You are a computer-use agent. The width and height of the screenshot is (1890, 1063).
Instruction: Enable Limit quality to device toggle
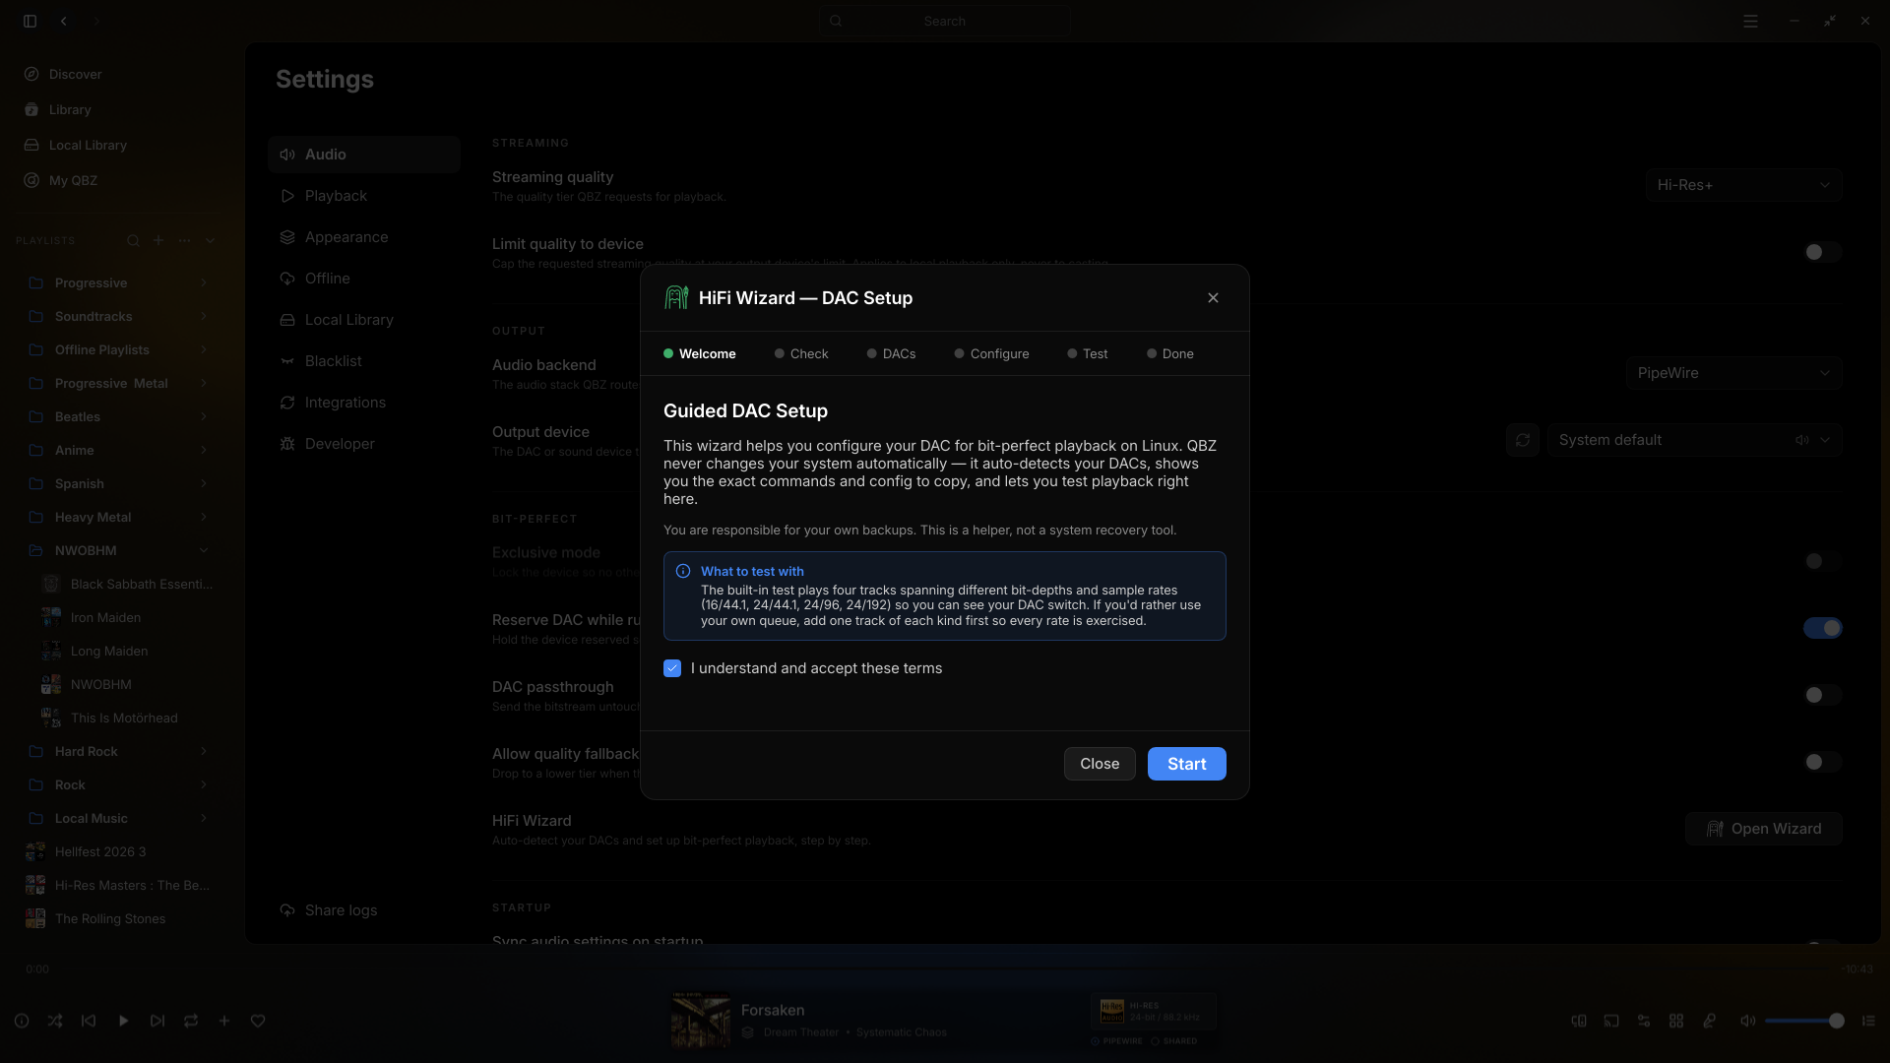pos(1822,252)
